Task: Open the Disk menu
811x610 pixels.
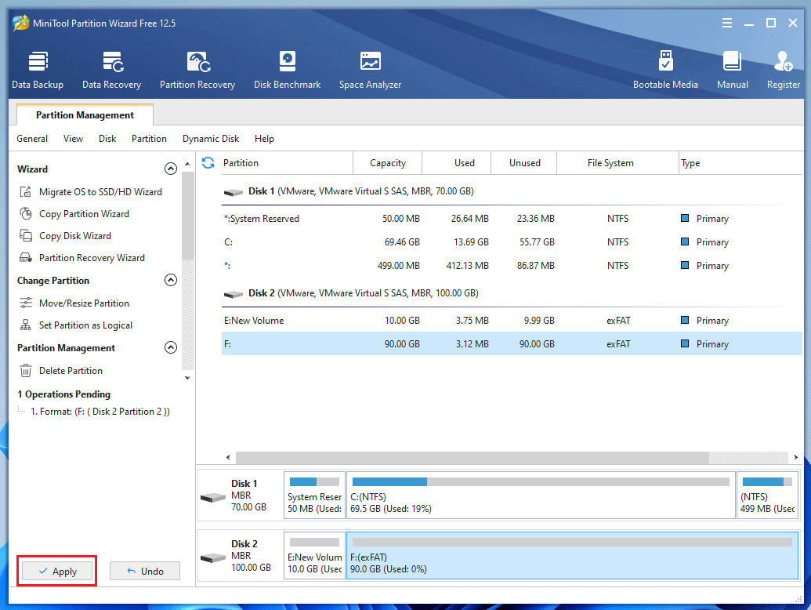Action: pos(107,139)
